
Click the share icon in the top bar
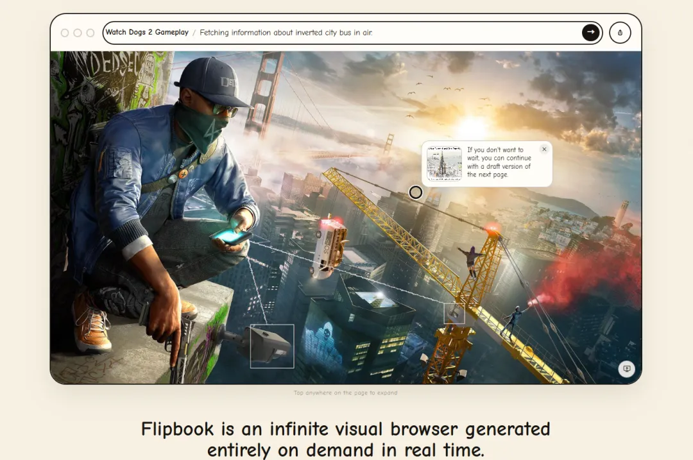[620, 33]
